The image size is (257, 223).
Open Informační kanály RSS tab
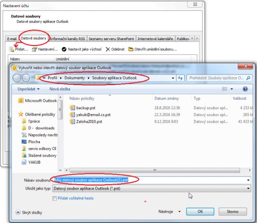click(67, 39)
